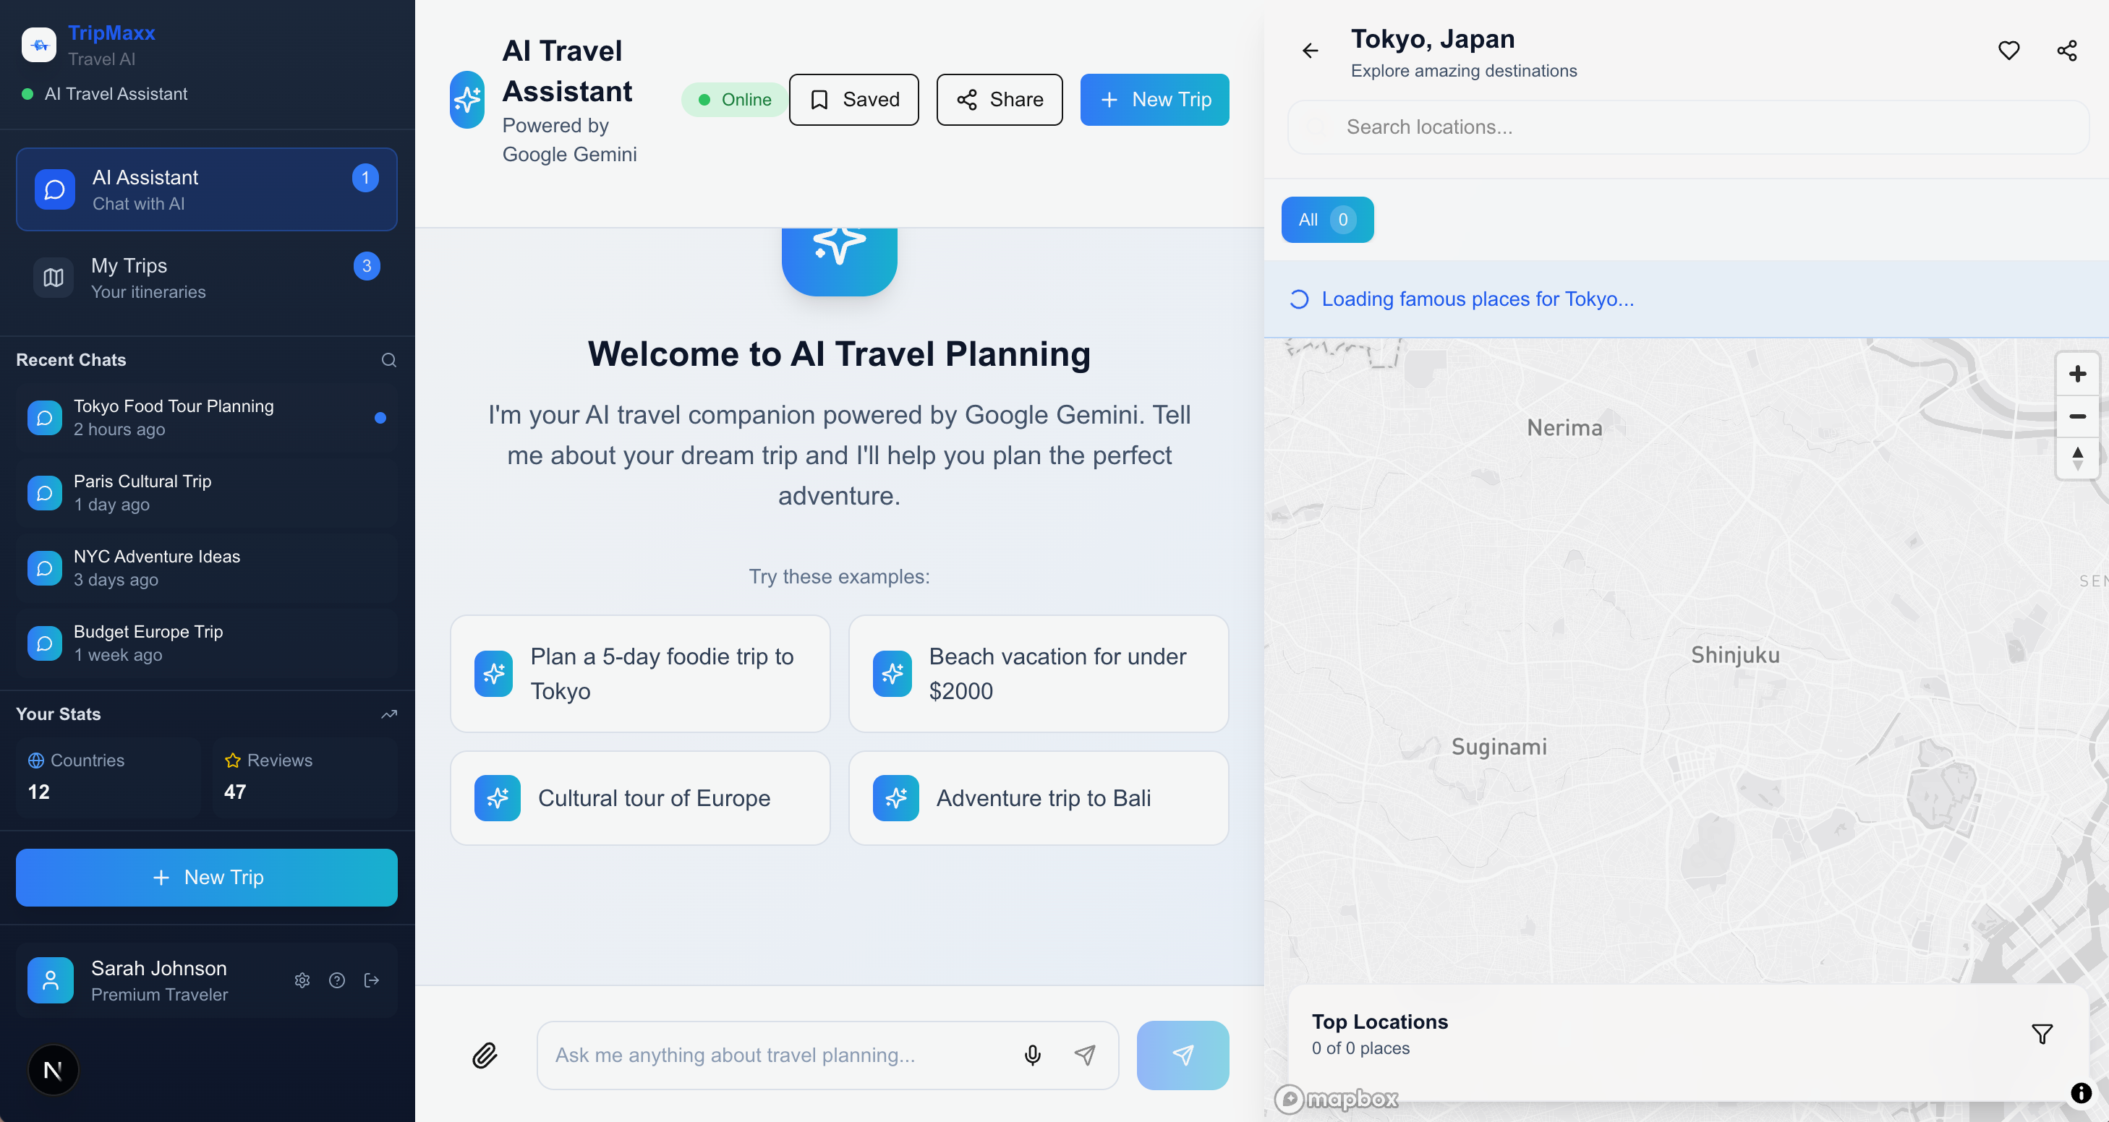Click the paperclip attachment icon

pyautogui.click(x=484, y=1055)
